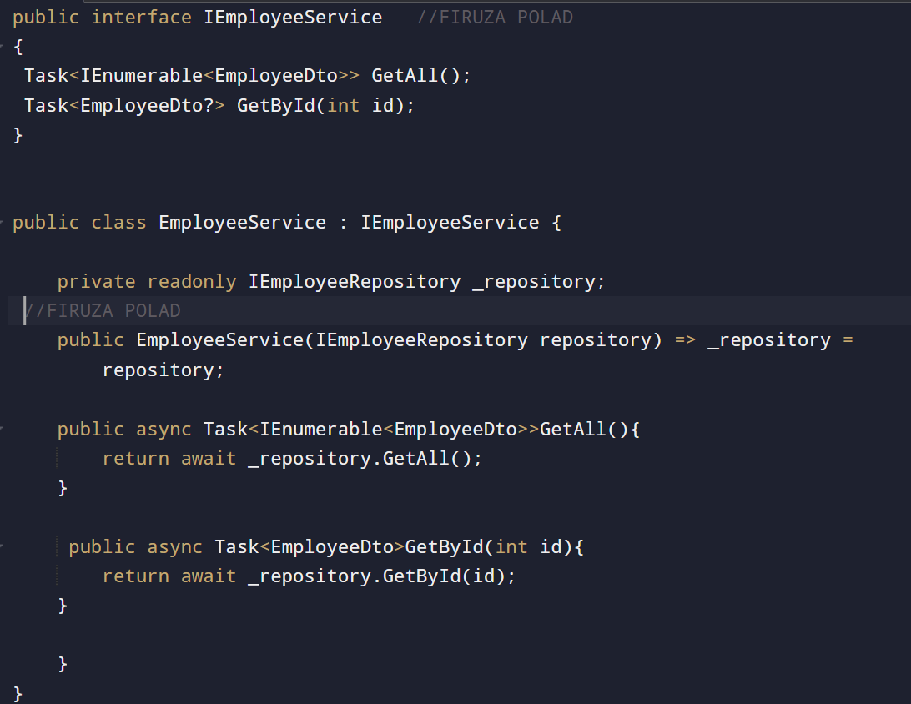911x704 pixels.
Task: Click IEmployeeService in the interface declaration
Action: coord(293,18)
